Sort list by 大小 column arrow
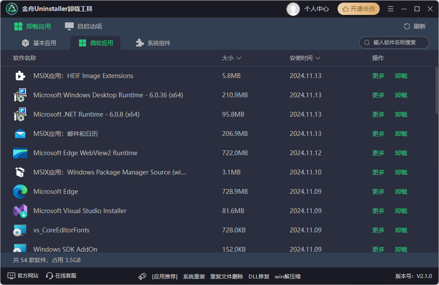Image resolution: width=439 pixels, height=285 pixels. pos(239,58)
